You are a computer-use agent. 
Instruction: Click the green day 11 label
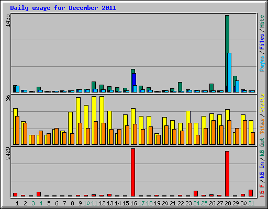click(x=94, y=203)
